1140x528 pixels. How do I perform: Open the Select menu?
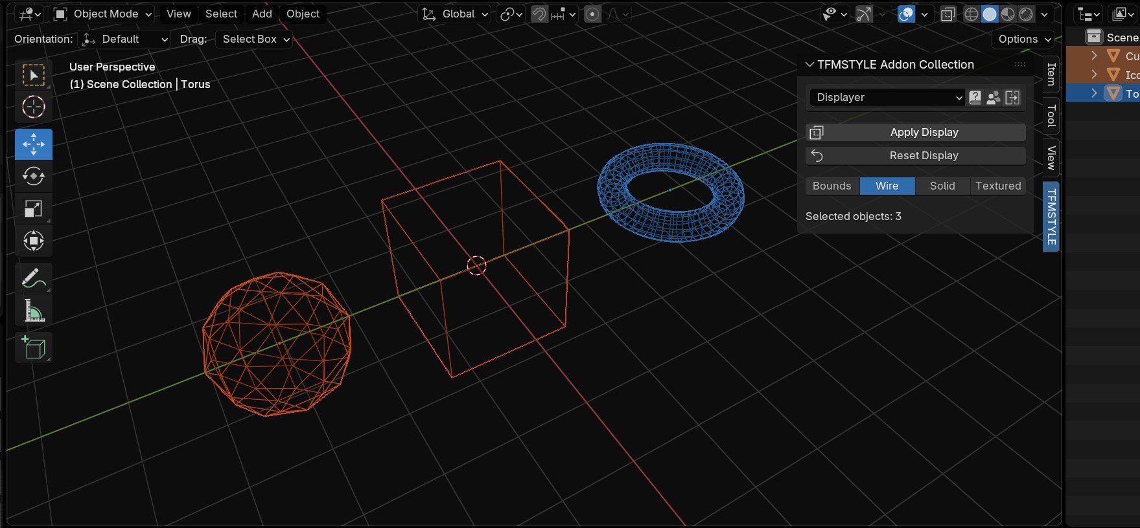(x=222, y=14)
